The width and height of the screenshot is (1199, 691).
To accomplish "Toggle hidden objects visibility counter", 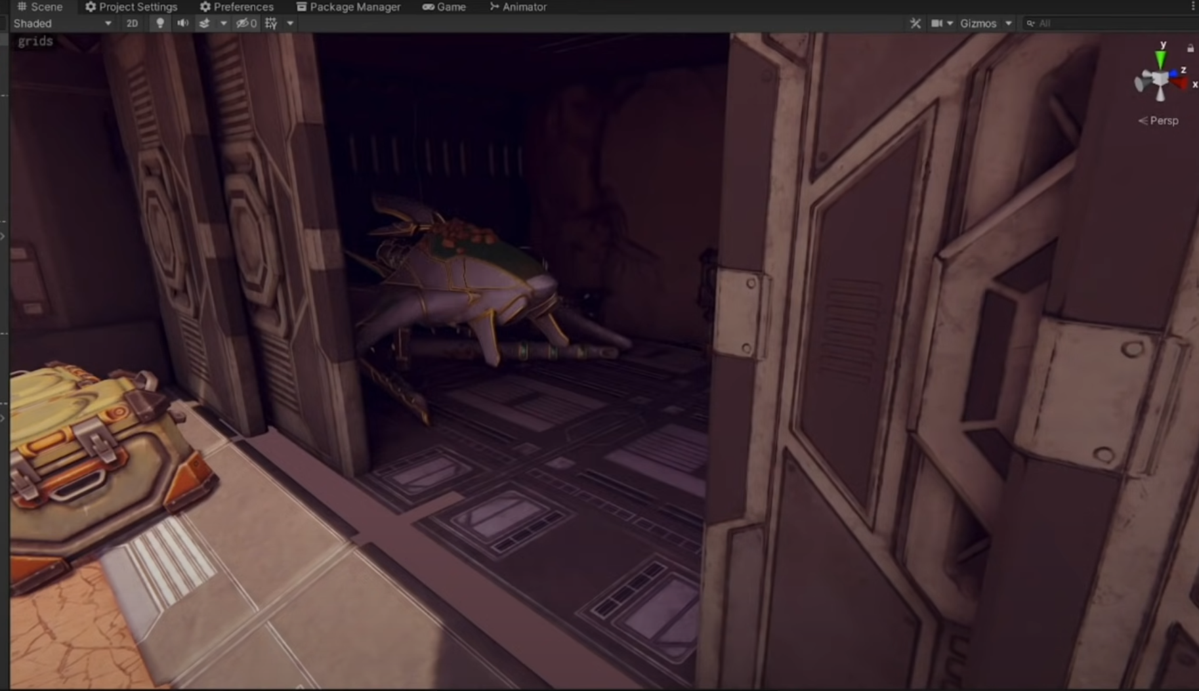I will pos(246,23).
